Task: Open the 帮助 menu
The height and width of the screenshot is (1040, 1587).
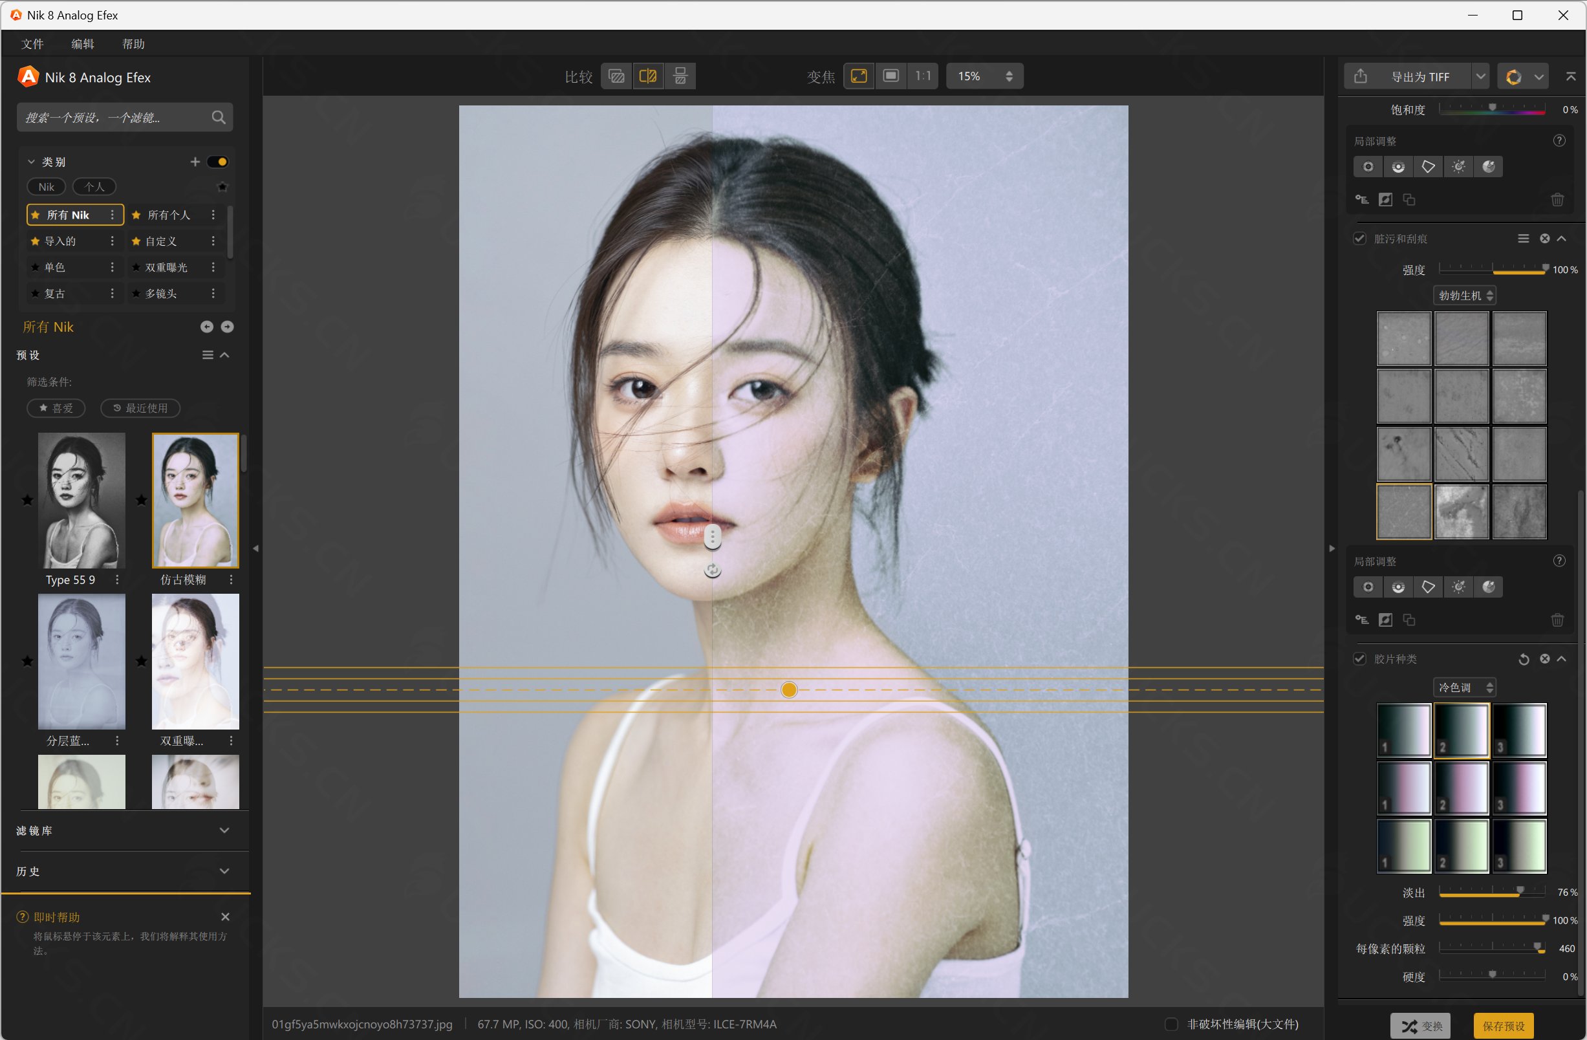Action: coord(133,44)
